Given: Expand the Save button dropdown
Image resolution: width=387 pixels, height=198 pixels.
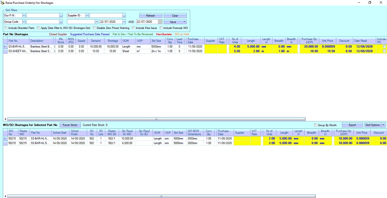Looking at the screenshot, I should tap(184, 22).
